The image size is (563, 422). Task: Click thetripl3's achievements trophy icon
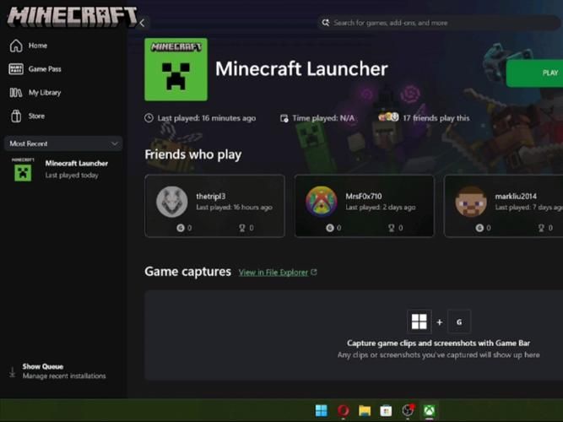tap(242, 228)
